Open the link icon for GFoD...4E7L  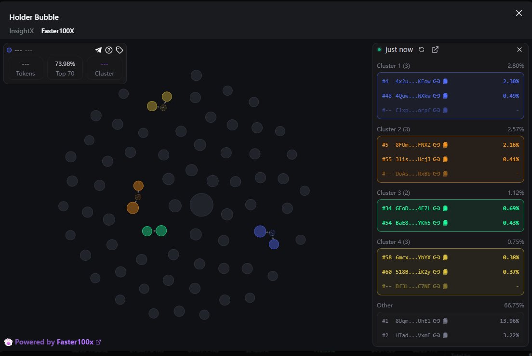click(437, 208)
